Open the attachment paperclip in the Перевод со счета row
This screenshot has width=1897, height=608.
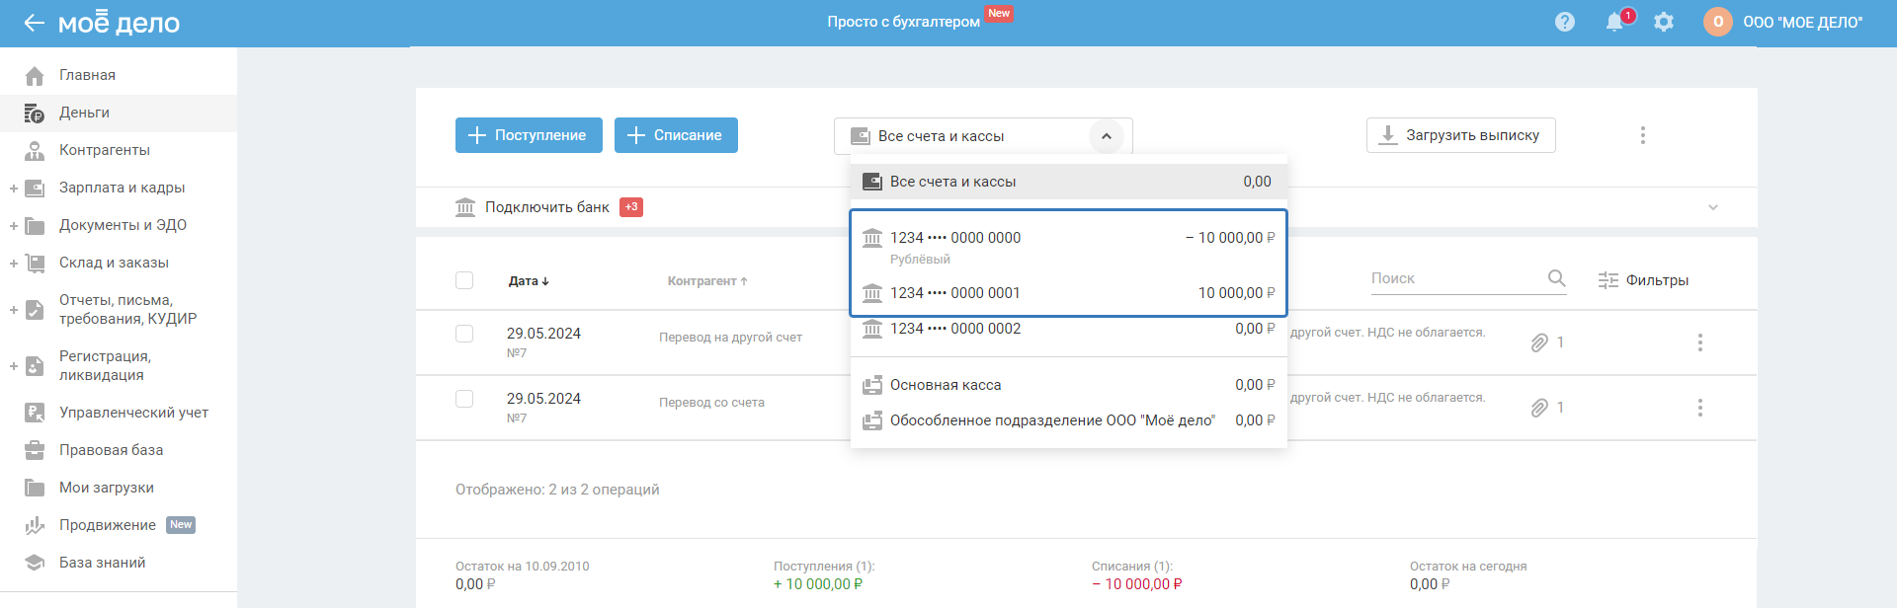[x=1539, y=408]
